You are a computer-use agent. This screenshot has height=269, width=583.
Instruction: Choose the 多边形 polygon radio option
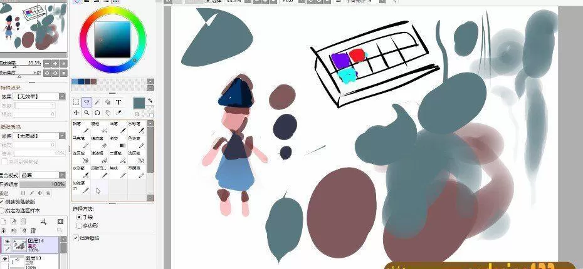coord(79,225)
